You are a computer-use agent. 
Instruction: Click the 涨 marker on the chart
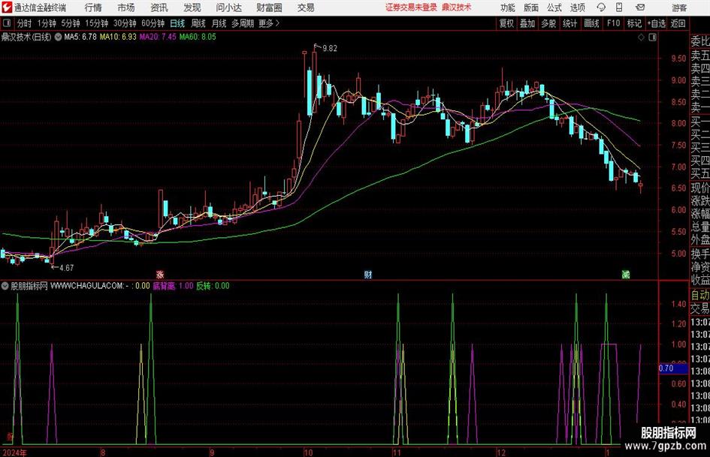click(x=160, y=274)
